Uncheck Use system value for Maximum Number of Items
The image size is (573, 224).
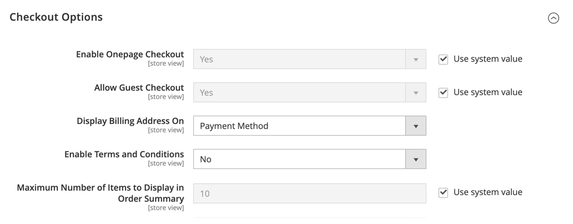coord(443,192)
